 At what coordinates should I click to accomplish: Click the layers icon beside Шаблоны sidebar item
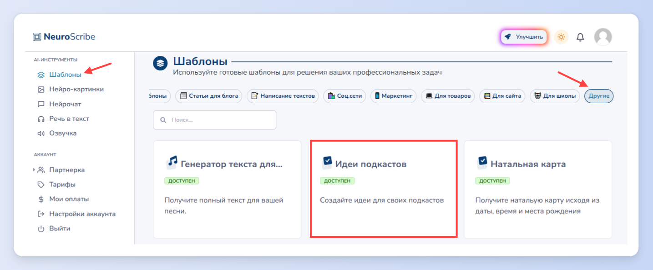coord(41,75)
